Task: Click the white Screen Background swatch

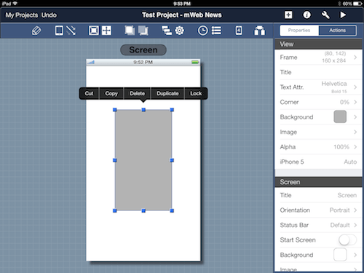Action: point(340,255)
